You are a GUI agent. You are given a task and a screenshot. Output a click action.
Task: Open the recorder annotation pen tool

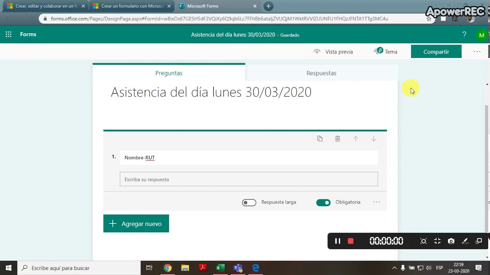click(465, 241)
